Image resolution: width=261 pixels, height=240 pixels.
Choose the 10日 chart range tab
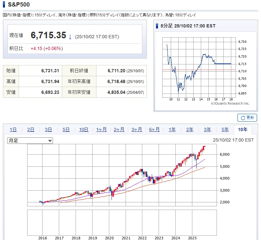click(x=84, y=129)
